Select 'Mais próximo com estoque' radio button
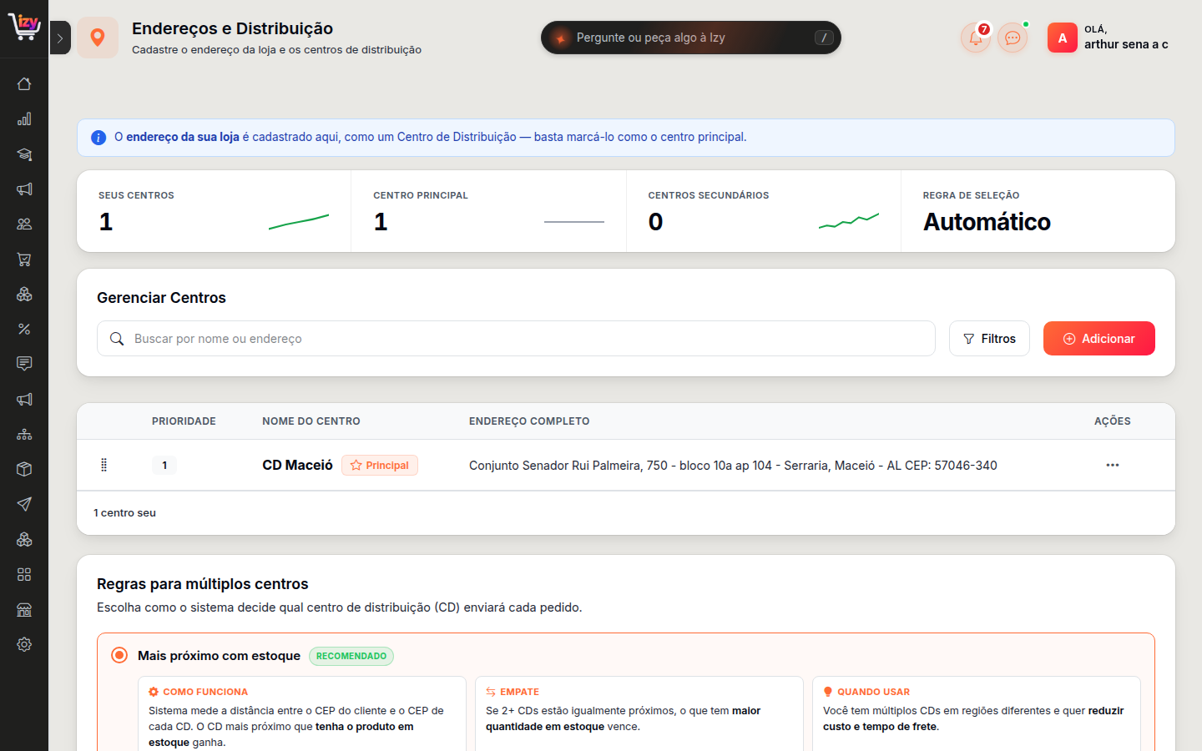1202x751 pixels. (119, 655)
